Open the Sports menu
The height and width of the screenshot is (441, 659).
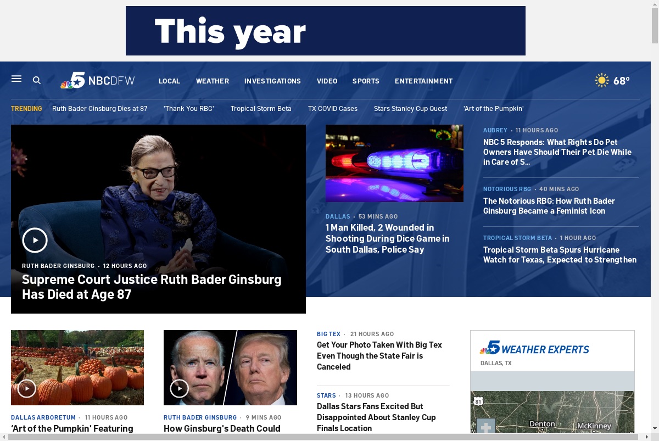pyautogui.click(x=366, y=81)
